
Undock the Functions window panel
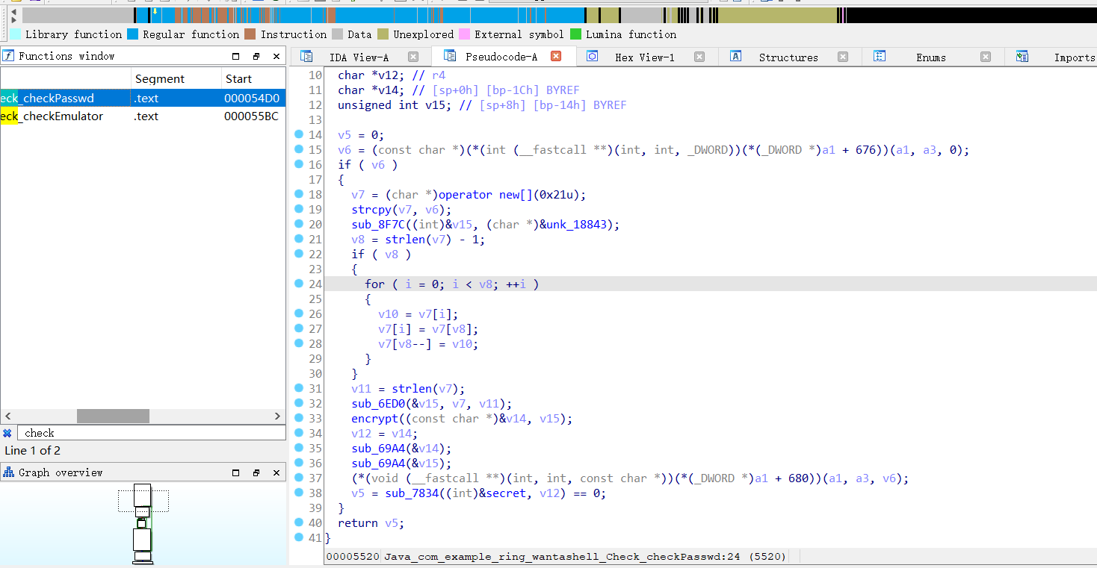[256, 56]
